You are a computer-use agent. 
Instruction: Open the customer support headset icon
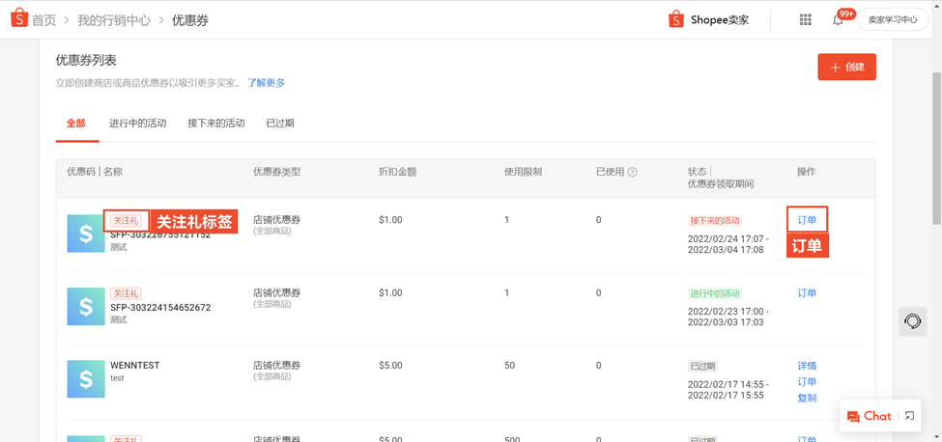(x=912, y=321)
